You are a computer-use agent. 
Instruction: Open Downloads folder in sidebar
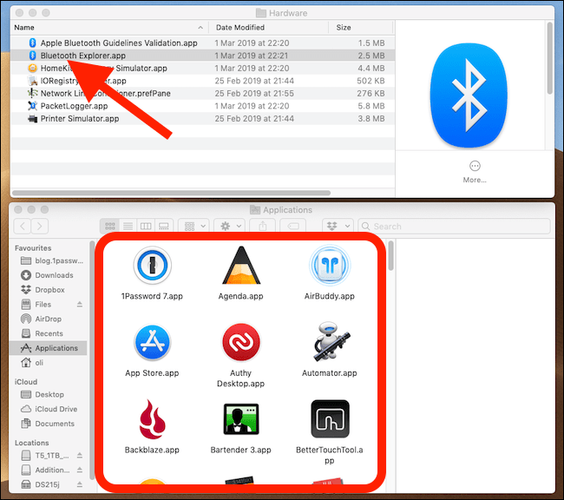pos(54,275)
